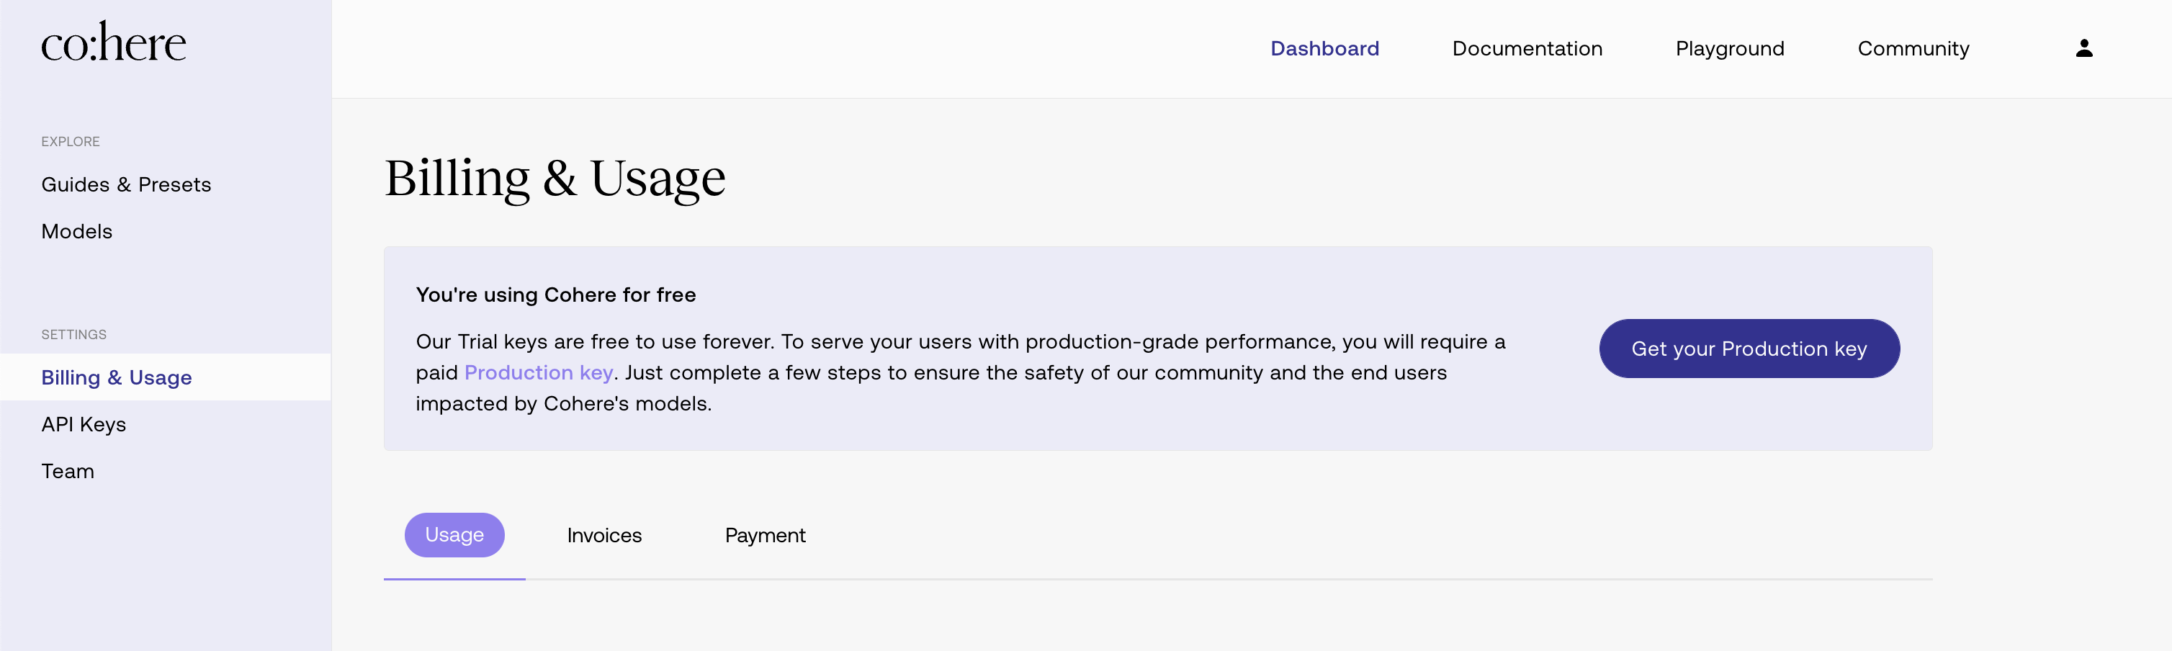Navigate to the Playground
This screenshot has width=2172, height=651.
click(1728, 49)
